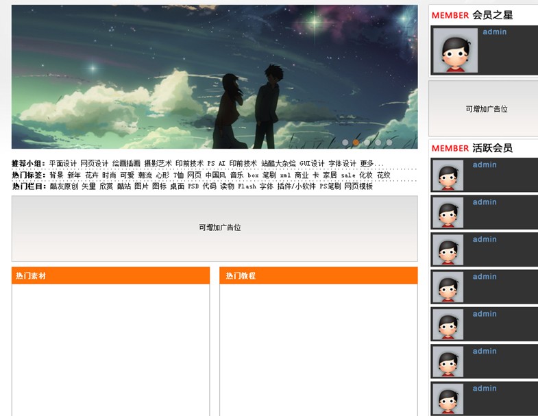Open the 平面设计 group link
The width and height of the screenshot is (538, 416).
(x=63, y=163)
